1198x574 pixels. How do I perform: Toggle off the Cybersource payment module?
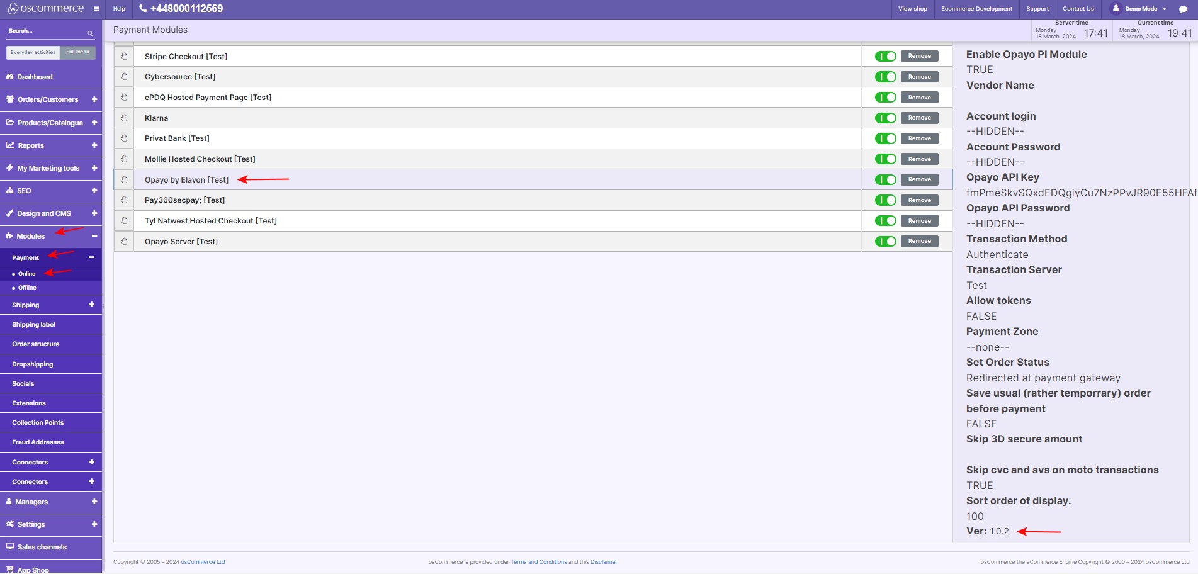pos(885,77)
